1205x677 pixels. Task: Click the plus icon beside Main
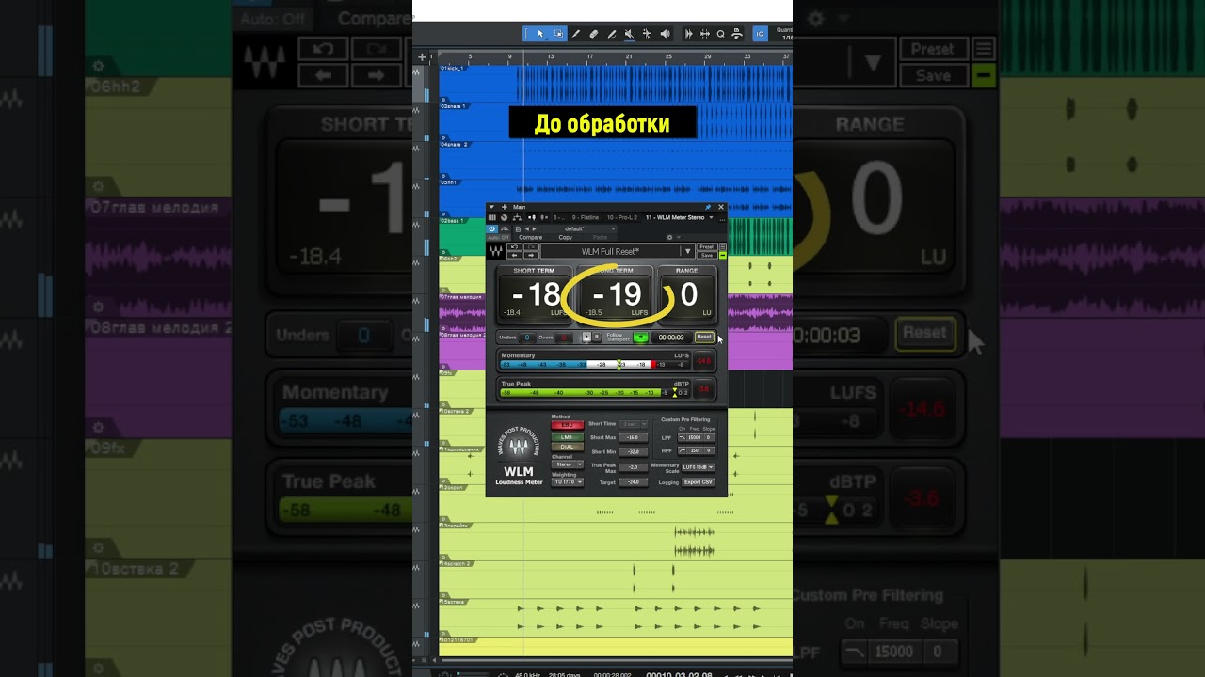[505, 207]
